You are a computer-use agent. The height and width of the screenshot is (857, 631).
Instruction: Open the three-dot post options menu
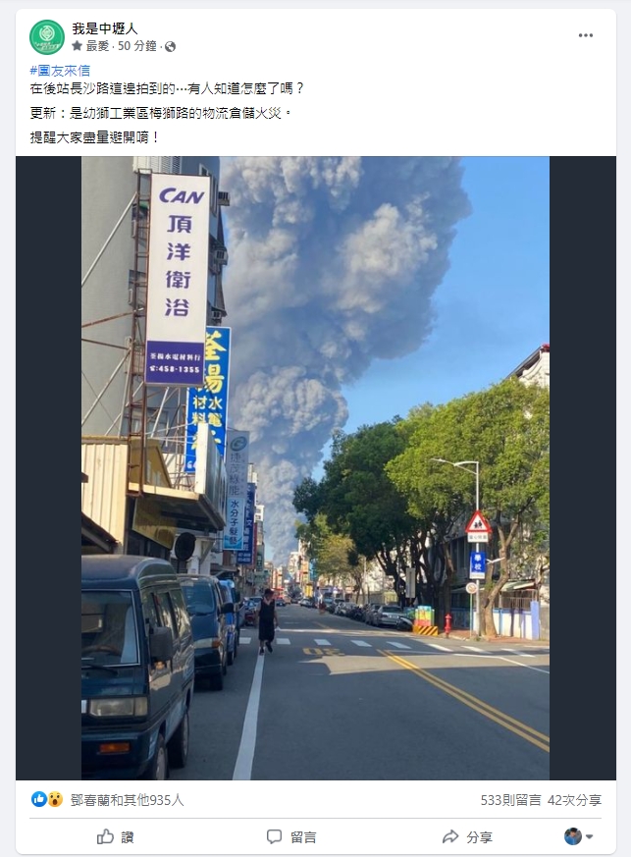coord(586,35)
